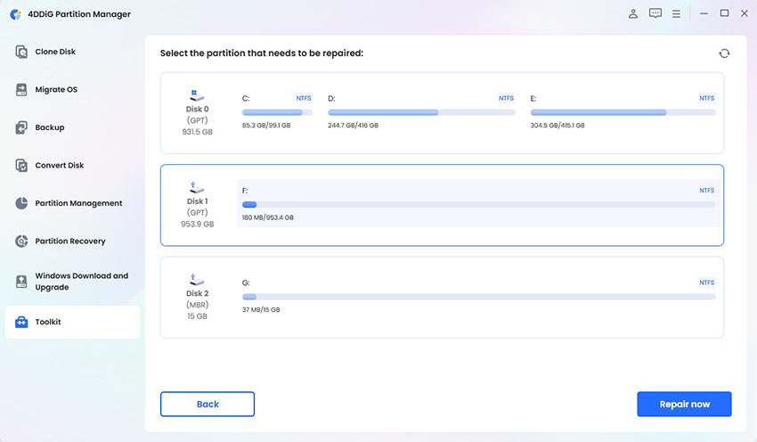Select the F: partition on Disk 1
This screenshot has width=757, height=442.
tap(478, 203)
